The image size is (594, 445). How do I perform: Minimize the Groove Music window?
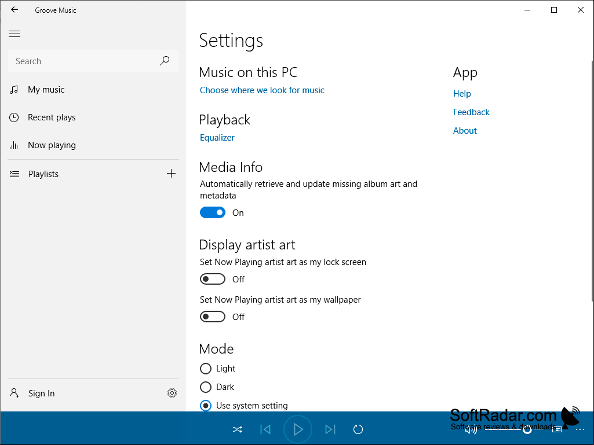click(x=527, y=10)
